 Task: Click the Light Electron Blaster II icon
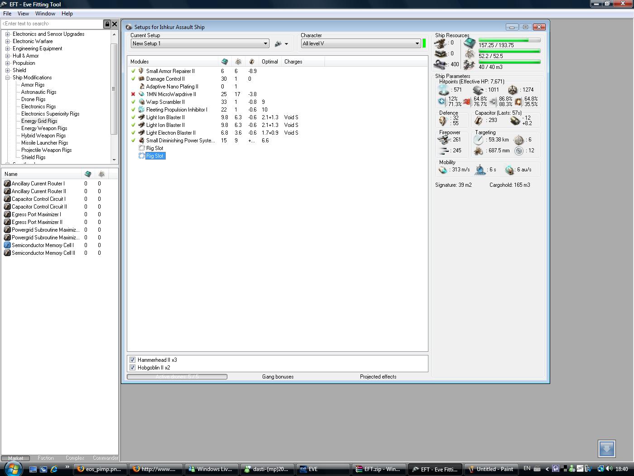(141, 133)
